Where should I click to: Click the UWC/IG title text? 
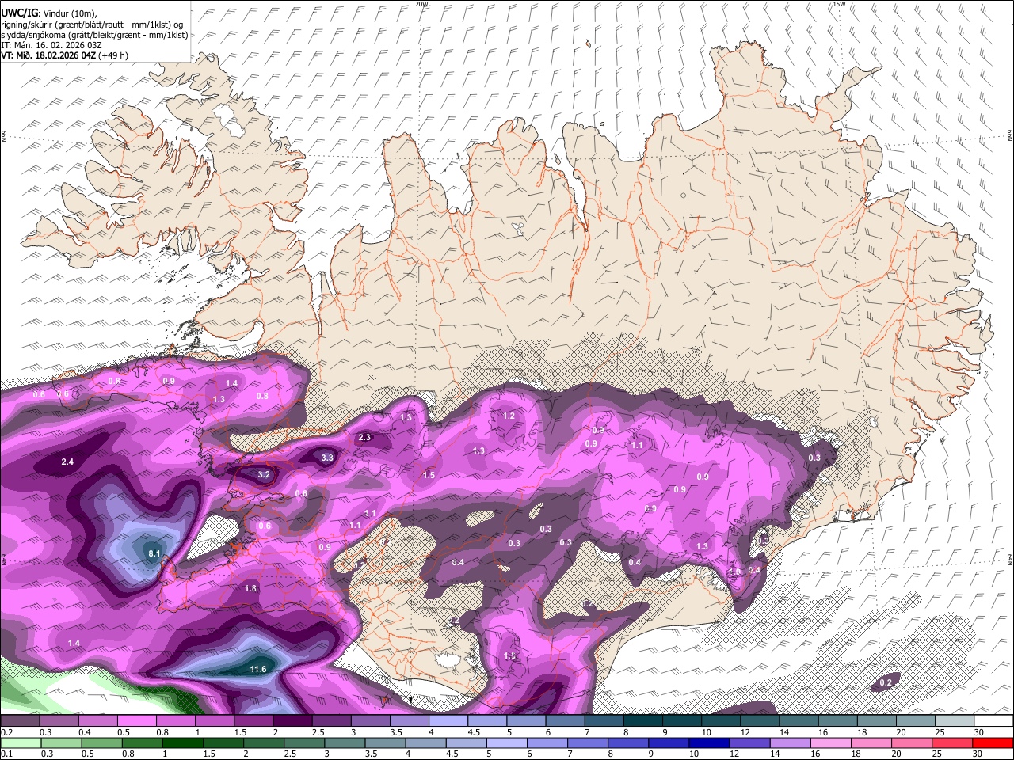[x=19, y=12]
